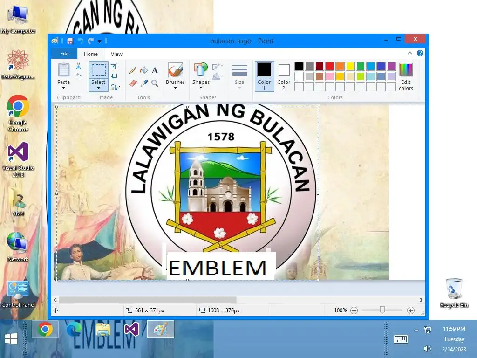
Task: Open Edit colors dialog
Action: point(406,77)
